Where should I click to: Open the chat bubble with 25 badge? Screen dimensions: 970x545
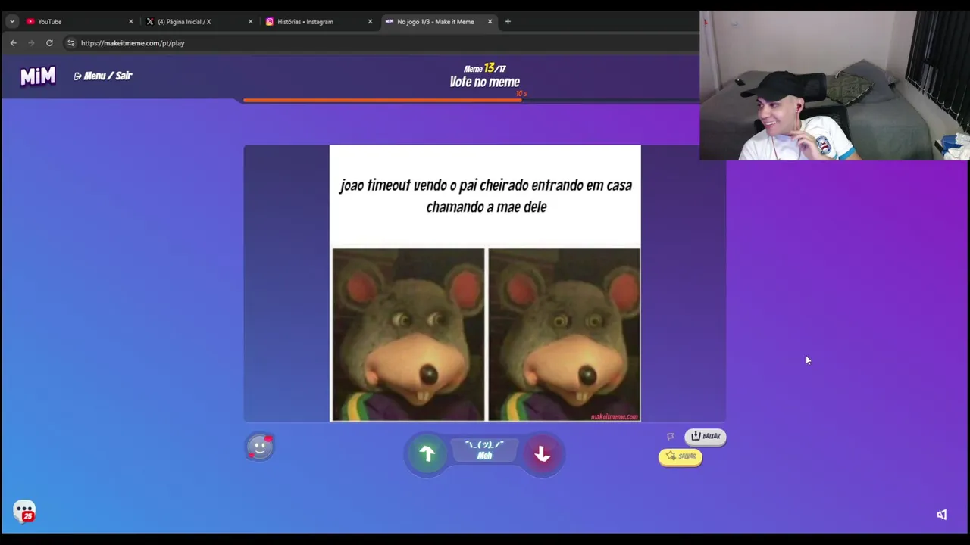[24, 512]
